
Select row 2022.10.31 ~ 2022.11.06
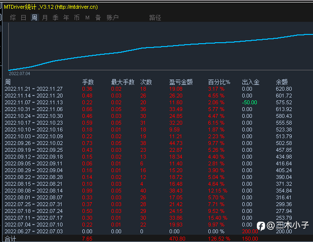point(148,109)
